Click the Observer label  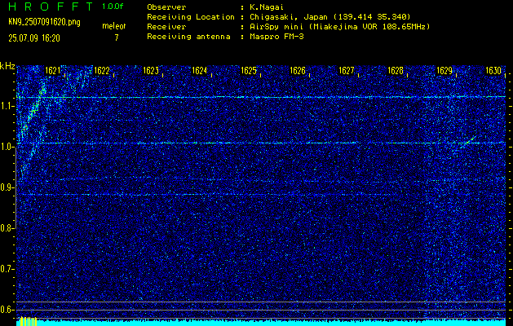click(166, 7)
